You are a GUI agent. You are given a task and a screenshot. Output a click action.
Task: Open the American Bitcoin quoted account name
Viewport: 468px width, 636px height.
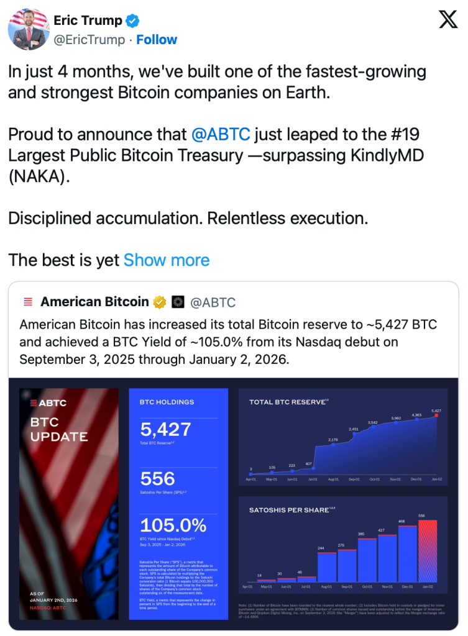(94, 302)
